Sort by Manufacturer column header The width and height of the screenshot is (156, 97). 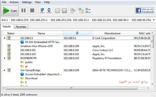point(113,33)
